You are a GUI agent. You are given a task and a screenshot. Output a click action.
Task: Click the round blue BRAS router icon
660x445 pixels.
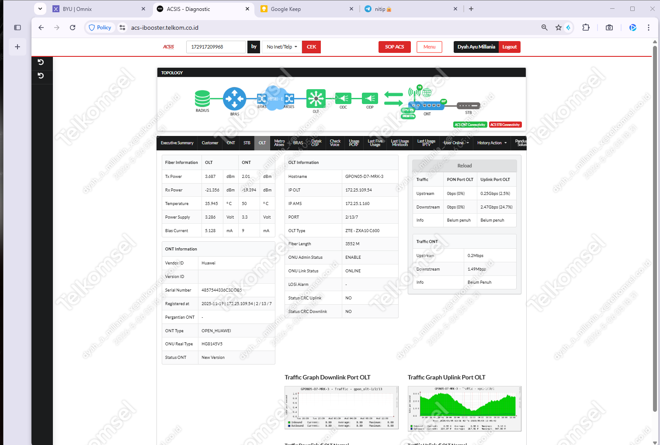click(x=235, y=99)
